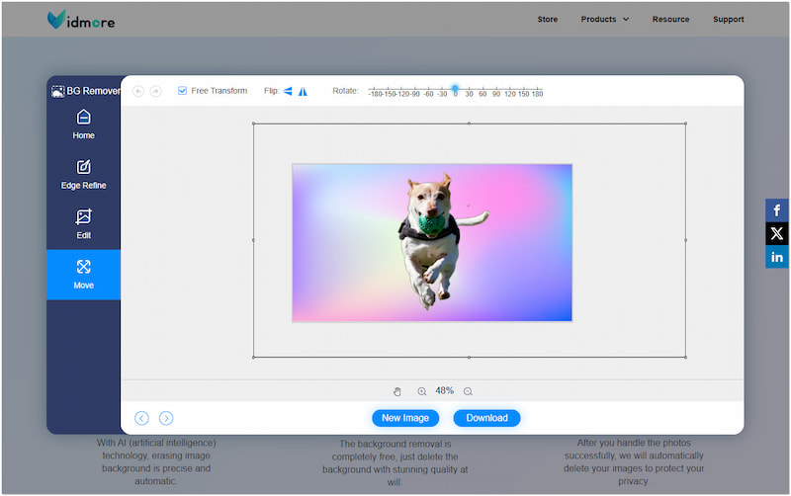This screenshot has width=791, height=496.
Task: Download the edited image
Action: (486, 418)
